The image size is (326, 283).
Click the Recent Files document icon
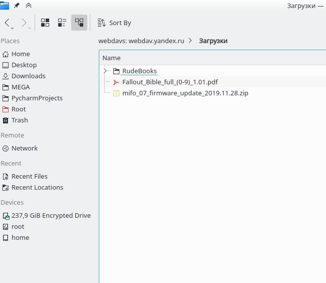(x=6, y=177)
